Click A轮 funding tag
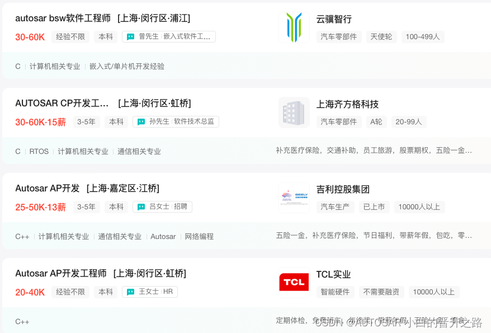491x333 pixels. click(x=376, y=121)
